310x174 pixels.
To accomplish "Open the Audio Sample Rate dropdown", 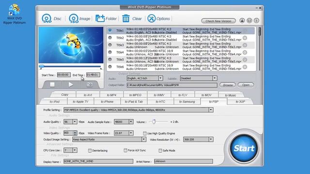I will click(x=131, y=122).
